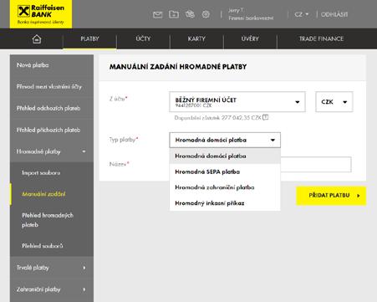Click the currency exchange icon in header
This screenshot has width=377, height=302.
pyautogui.click(x=190, y=14)
